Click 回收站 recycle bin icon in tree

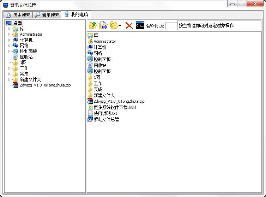tap(16, 57)
